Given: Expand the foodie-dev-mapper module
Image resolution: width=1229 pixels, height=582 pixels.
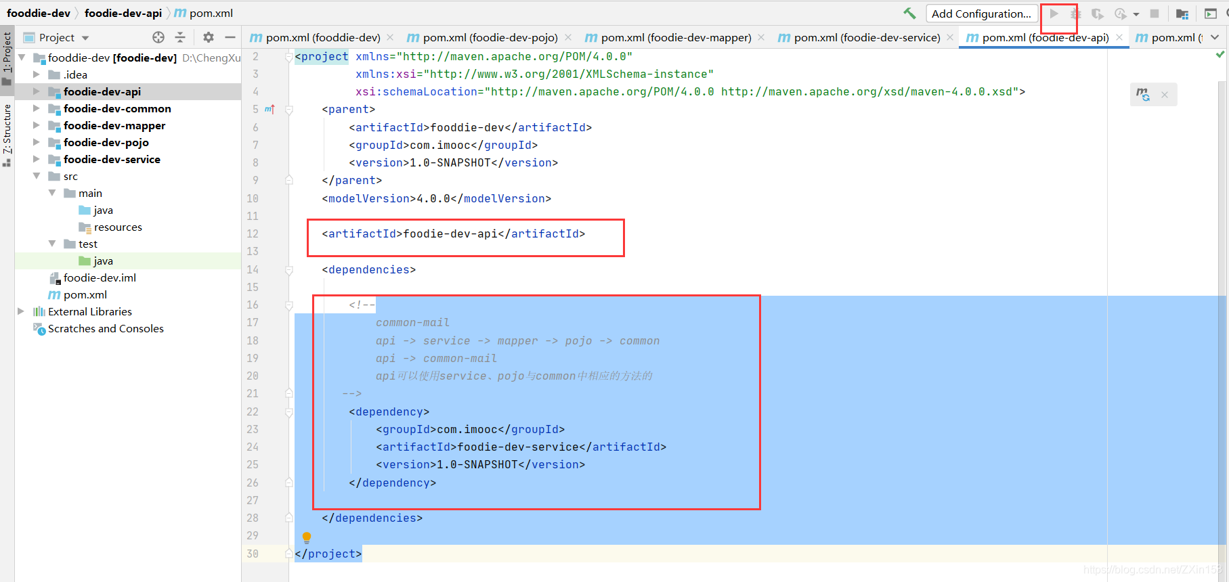Looking at the screenshot, I should (x=37, y=125).
